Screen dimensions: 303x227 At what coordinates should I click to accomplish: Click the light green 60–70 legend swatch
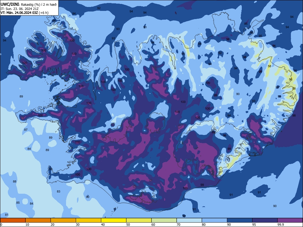pos(164,220)
